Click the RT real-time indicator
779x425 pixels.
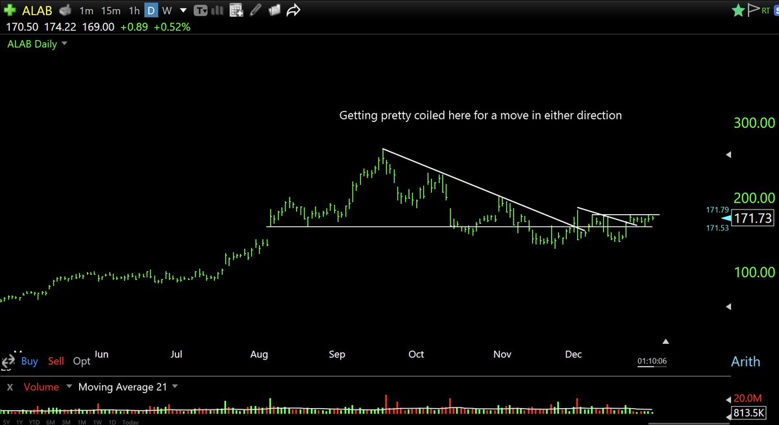point(767,10)
